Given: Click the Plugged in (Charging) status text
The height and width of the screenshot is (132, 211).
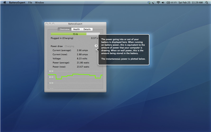Looking at the screenshot, I should pyautogui.click(x=62, y=38).
